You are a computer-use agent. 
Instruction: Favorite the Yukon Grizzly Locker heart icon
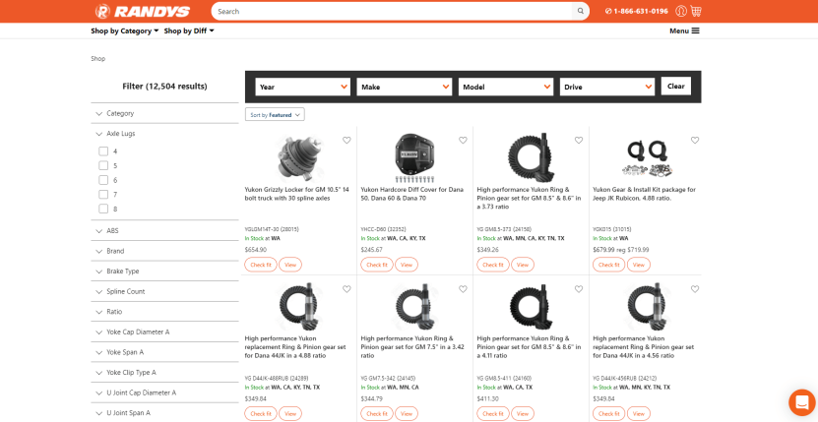(346, 141)
